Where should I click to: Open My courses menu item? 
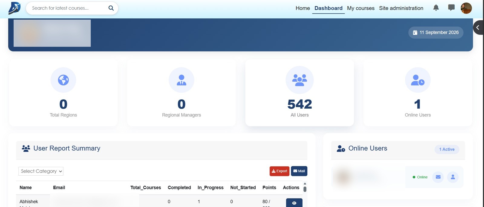pos(361,8)
